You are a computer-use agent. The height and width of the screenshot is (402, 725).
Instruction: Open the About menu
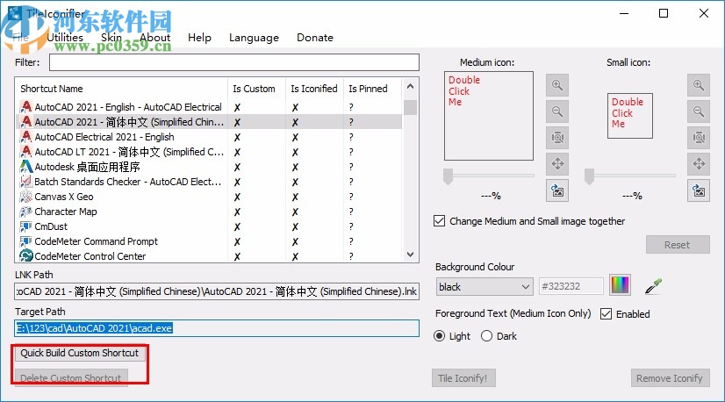(x=155, y=38)
